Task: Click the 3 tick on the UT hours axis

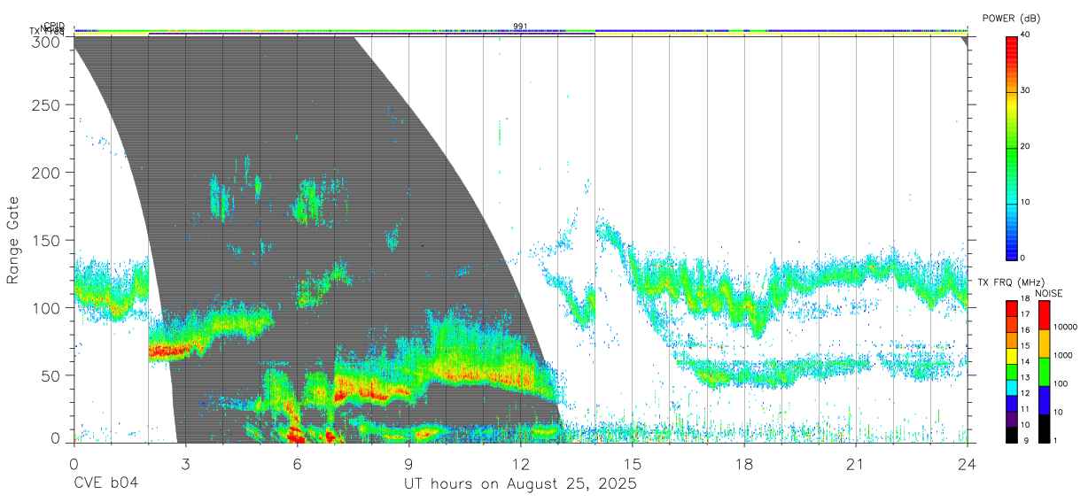Action: click(185, 464)
